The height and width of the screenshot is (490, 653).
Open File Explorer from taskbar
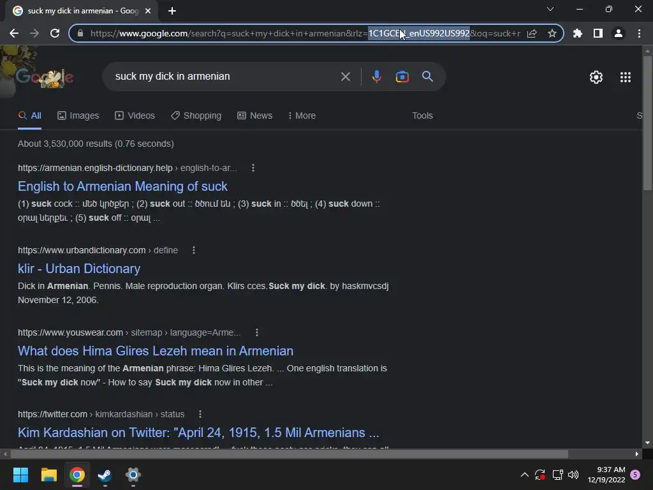coord(48,475)
